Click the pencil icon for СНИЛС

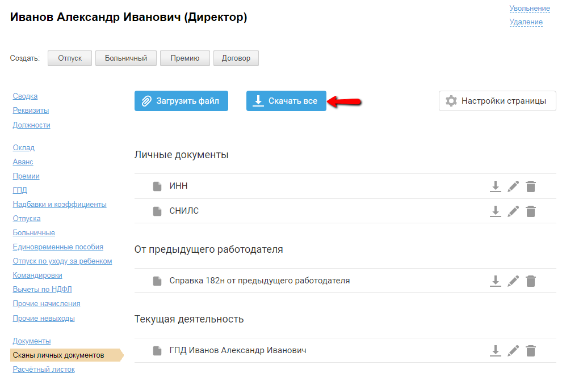(513, 211)
